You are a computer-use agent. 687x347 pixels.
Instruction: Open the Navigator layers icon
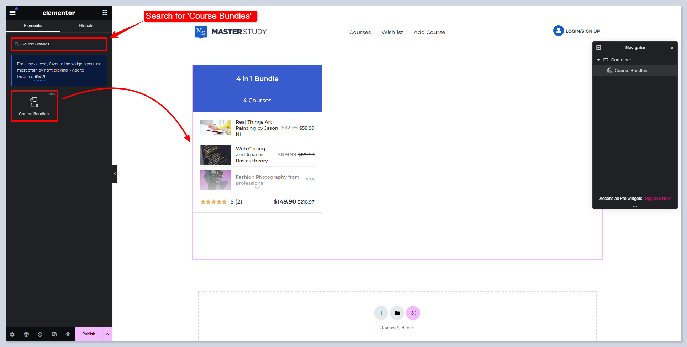(26, 334)
